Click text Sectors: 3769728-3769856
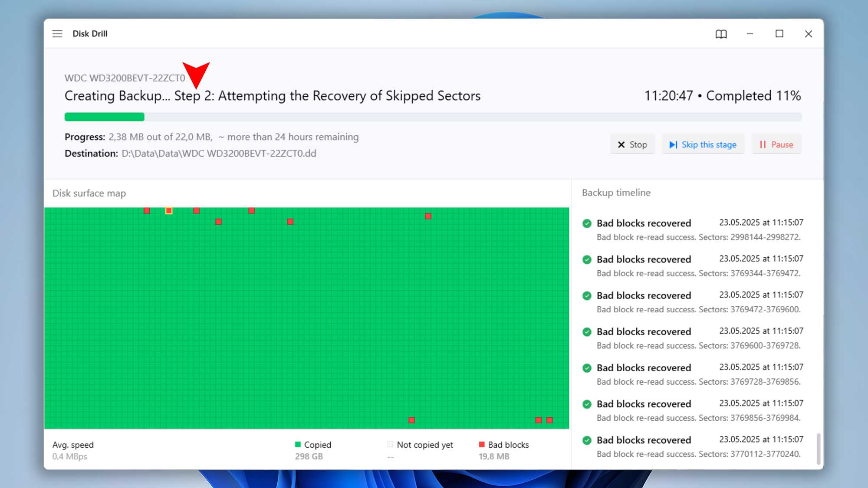 [750, 382]
